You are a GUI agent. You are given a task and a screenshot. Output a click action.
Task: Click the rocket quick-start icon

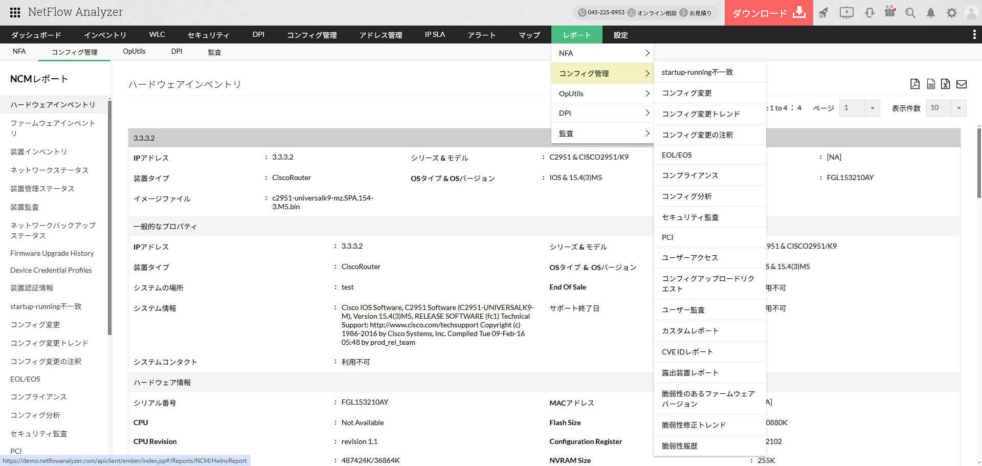pyautogui.click(x=823, y=13)
